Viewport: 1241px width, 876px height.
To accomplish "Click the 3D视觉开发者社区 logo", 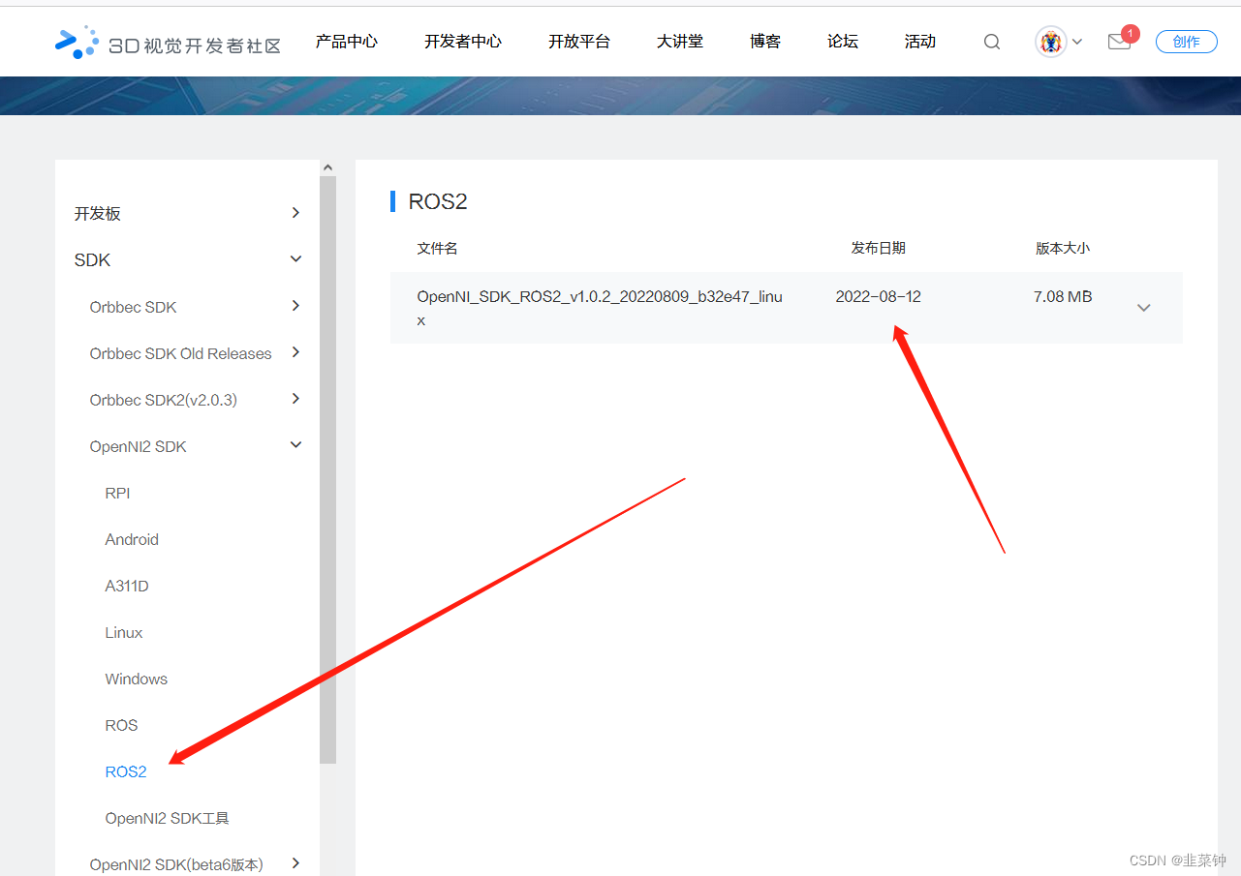I will 168,42.
